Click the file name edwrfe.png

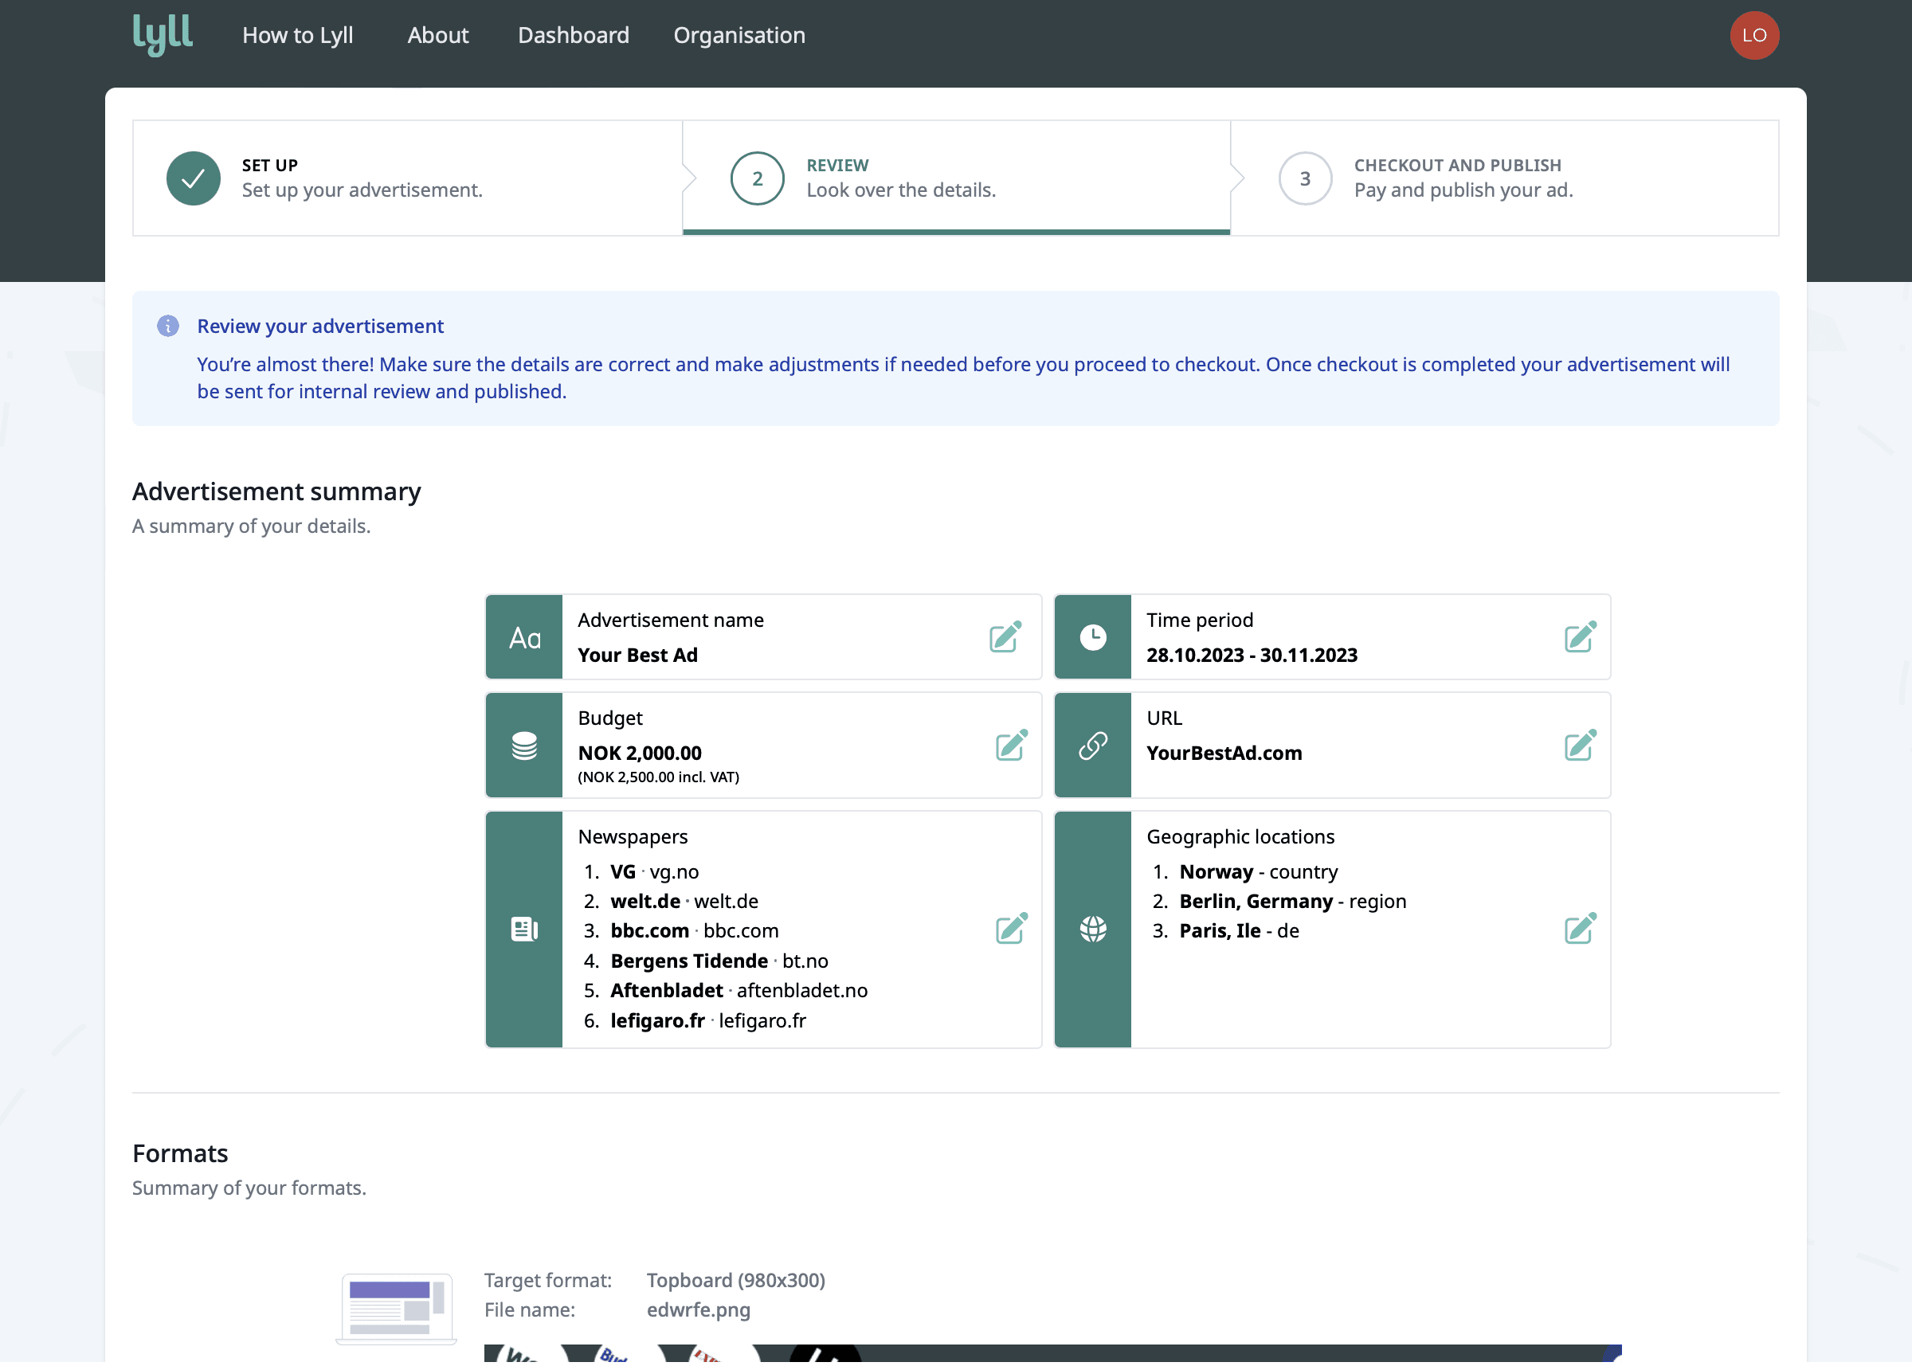click(x=698, y=1309)
